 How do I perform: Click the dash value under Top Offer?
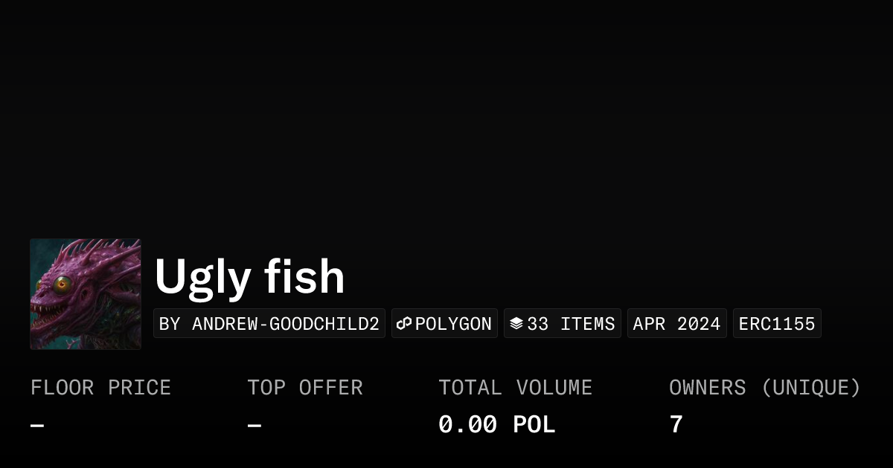(x=255, y=425)
